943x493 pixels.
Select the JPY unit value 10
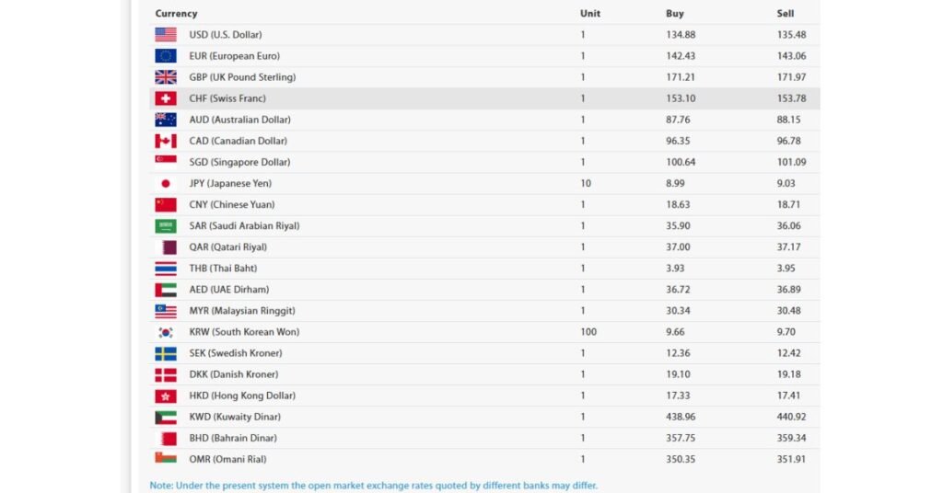point(586,183)
